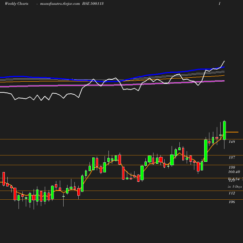
Task: Click the latest tall green weekly candle
Action: [x=225, y=130]
